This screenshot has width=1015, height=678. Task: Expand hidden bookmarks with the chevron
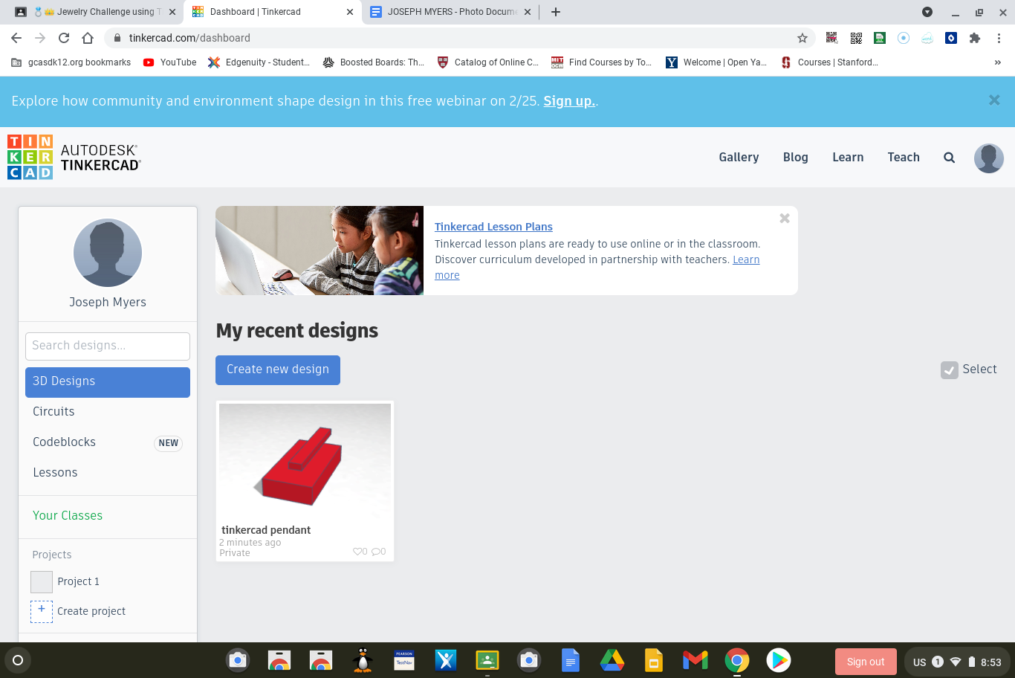(x=998, y=62)
